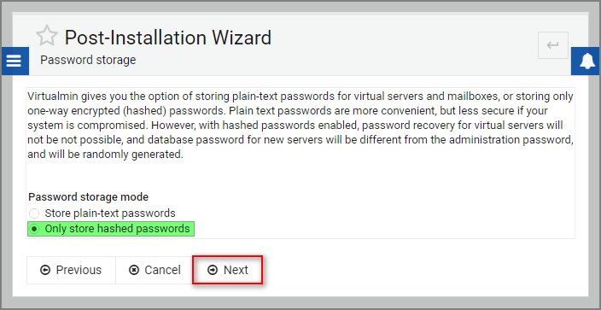Go to the Previous wizard step
601x310 pixels.
click(71, 270)
